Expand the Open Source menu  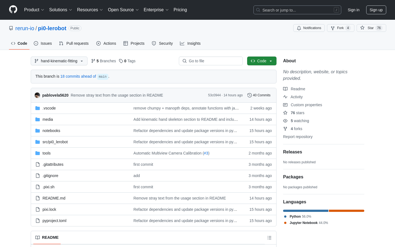[x=123, y=10]
